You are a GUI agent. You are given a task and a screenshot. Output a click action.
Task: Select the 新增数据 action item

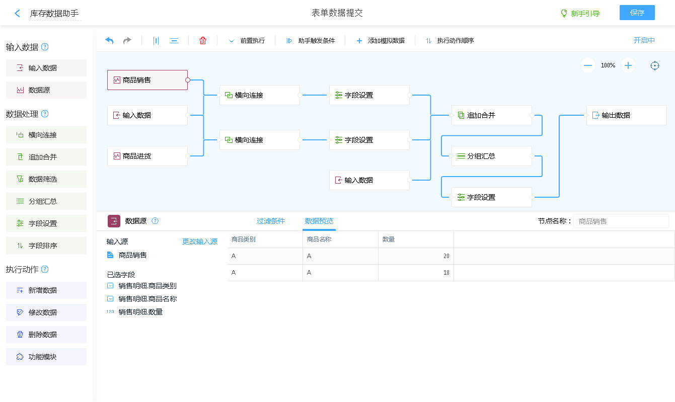46,290
